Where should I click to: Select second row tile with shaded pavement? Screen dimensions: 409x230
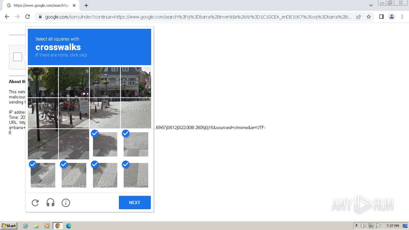tap(105, 113)
